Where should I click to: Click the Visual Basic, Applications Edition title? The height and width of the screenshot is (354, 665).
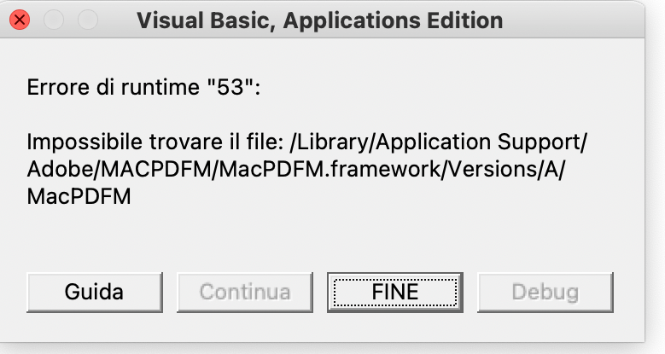pyautogui.click(x=320, y=20)
